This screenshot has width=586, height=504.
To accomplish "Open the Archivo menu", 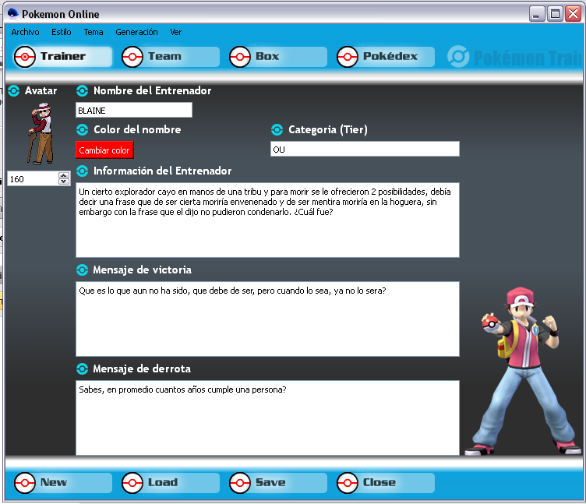I will (x=25, y=32).
